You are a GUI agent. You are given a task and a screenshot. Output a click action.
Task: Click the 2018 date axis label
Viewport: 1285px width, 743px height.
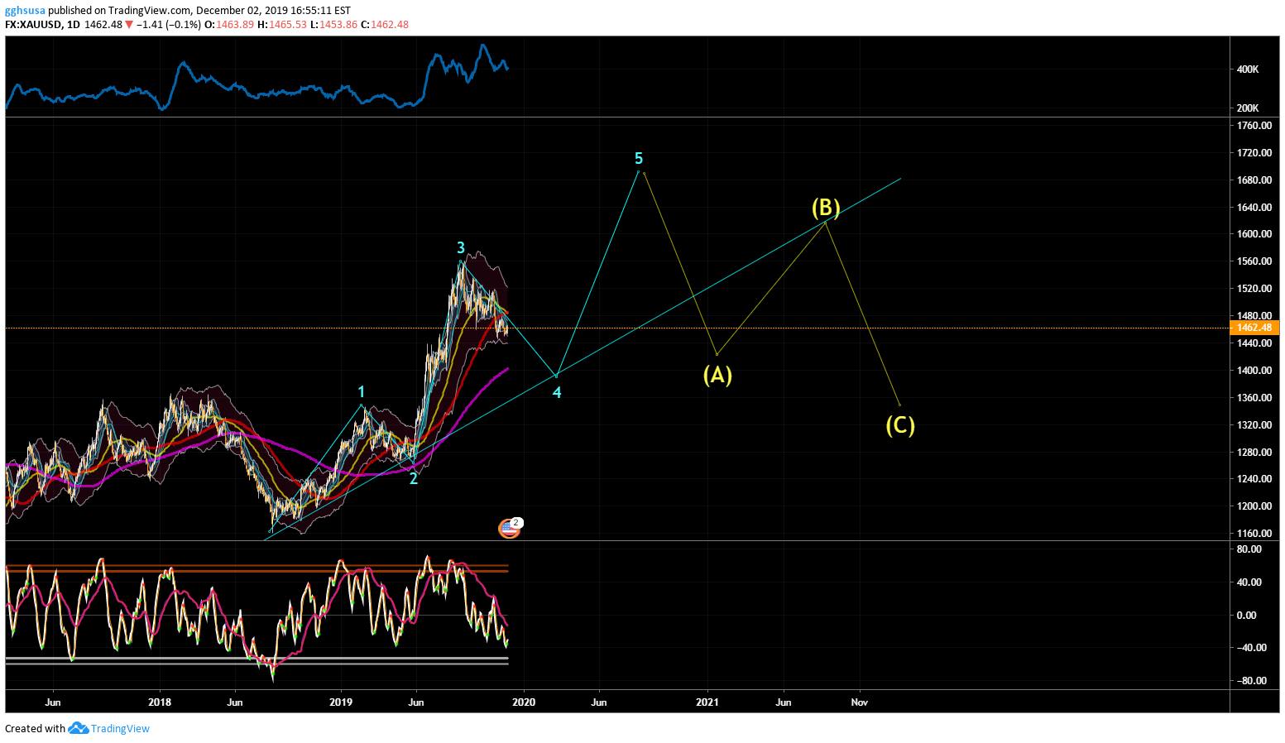pos(160,702)
